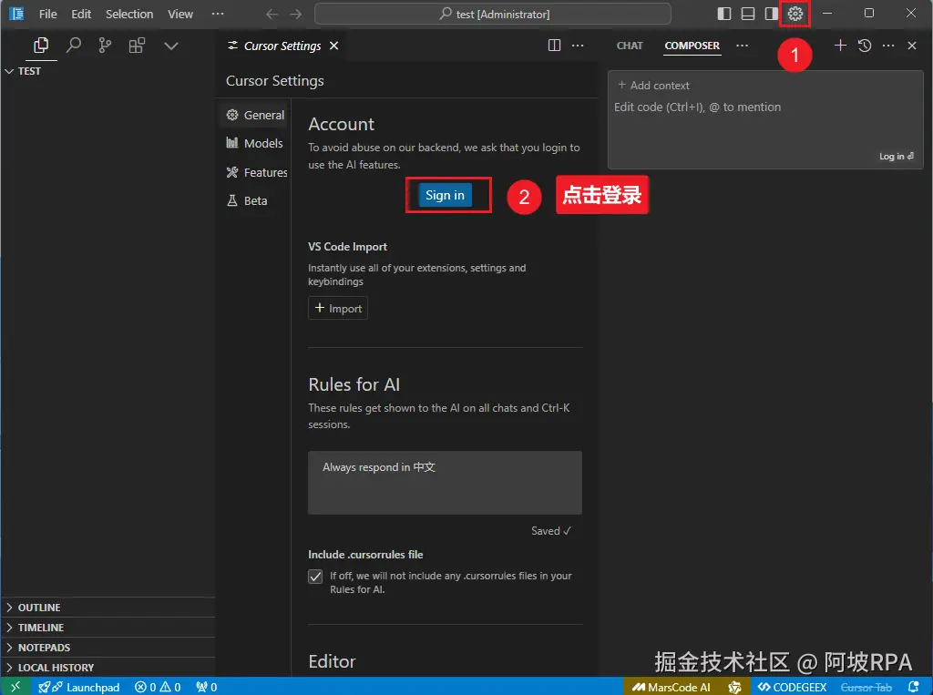Viewport: 933px width, 695px height.
Task: Show more sidebar views chevron
Action: pyautogui.click(x=171, y=46)
